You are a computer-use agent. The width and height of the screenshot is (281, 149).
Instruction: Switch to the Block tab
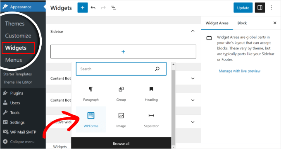242,23
